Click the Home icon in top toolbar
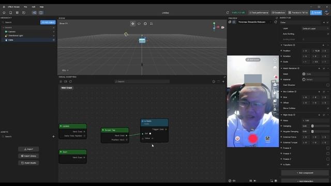The width and height of the screenshot is (331, 186). (4, 12)
